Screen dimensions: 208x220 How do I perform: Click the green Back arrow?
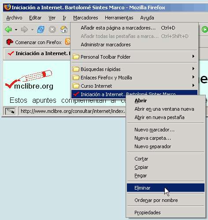8,30
